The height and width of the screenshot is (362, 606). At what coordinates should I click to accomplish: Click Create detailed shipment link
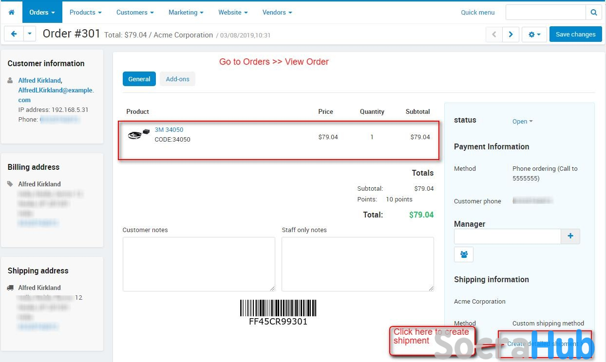click(545, 344)
